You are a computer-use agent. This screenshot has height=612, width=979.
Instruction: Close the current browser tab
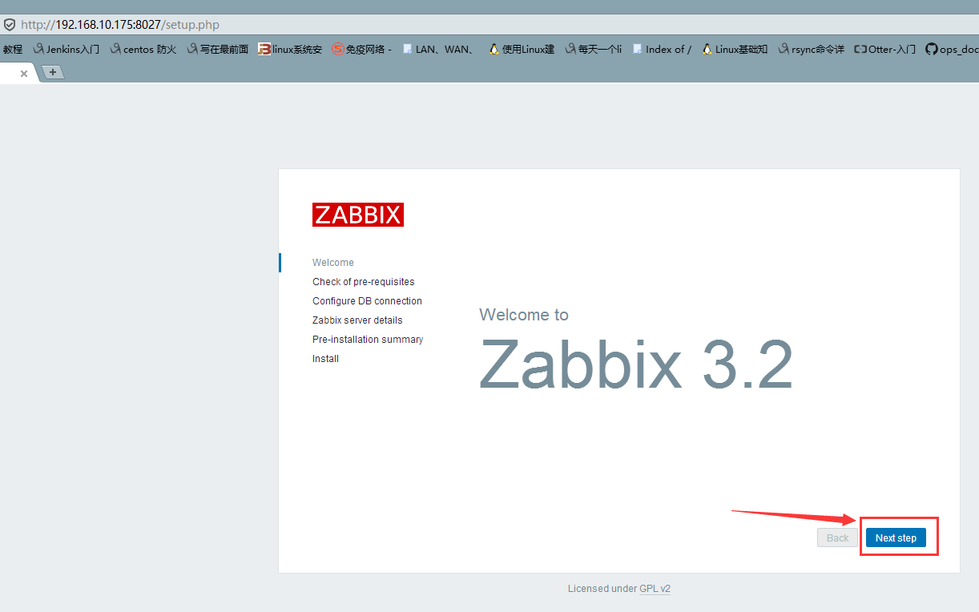23,73
